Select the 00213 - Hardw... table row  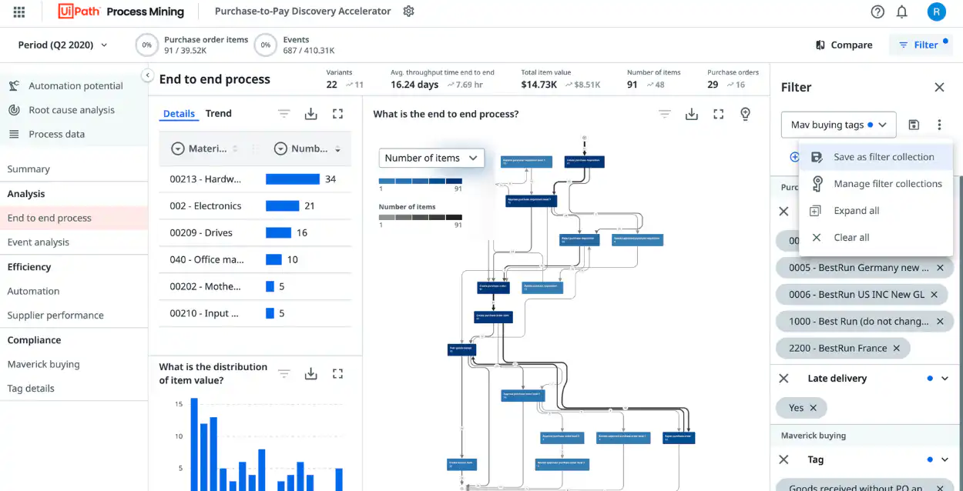pos(255,179)
